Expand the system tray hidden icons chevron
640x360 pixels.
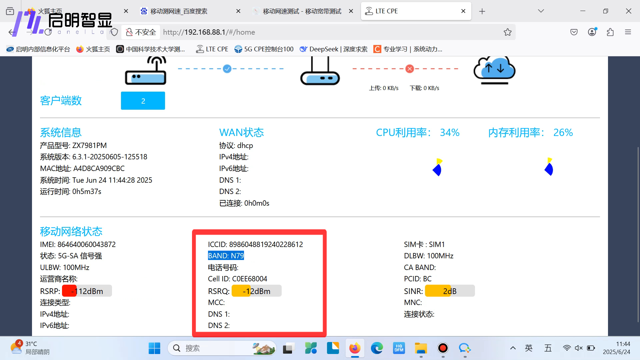513,348
